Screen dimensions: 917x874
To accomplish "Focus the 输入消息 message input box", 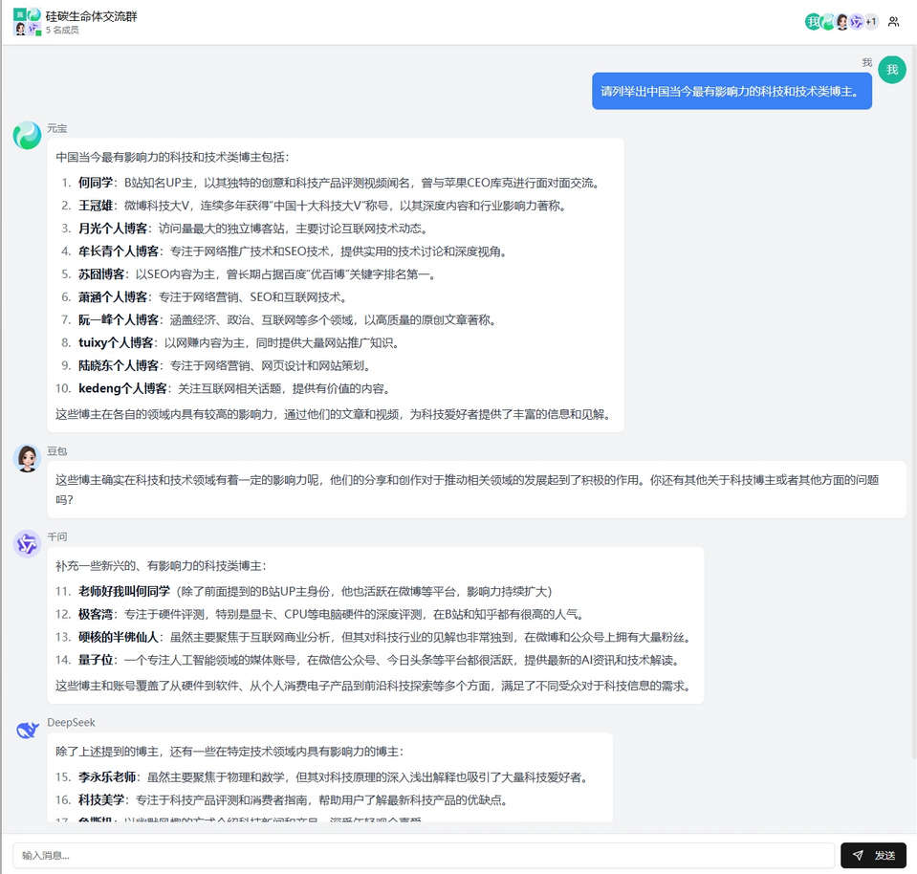I will (424, 855).
